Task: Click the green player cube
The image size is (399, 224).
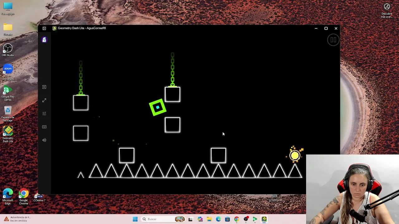Action: (158, 107)
